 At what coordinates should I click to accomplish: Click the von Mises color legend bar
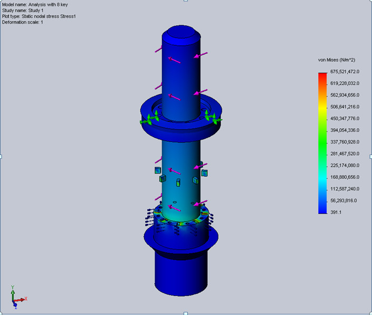click(322, 144)
